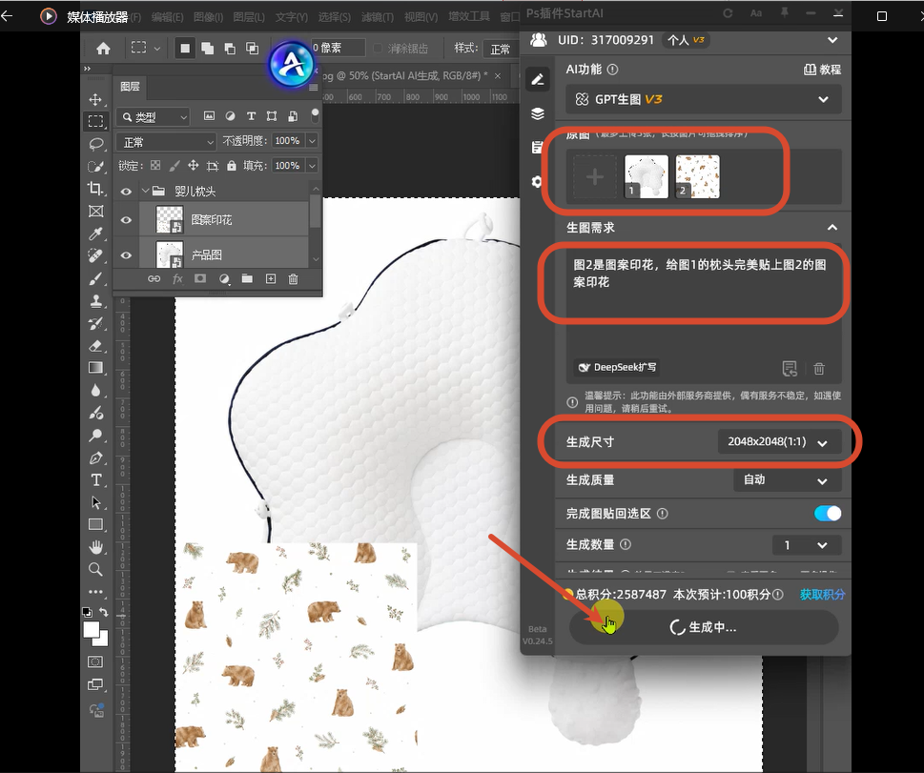Open StartAI layers stack sidebar icon
924x773 pixels.
(538, 113)
